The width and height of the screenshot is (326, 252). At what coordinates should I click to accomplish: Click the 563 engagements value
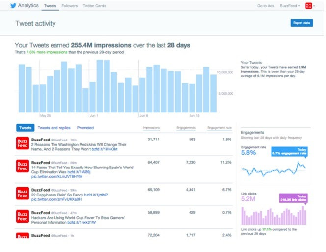[192, 140]
